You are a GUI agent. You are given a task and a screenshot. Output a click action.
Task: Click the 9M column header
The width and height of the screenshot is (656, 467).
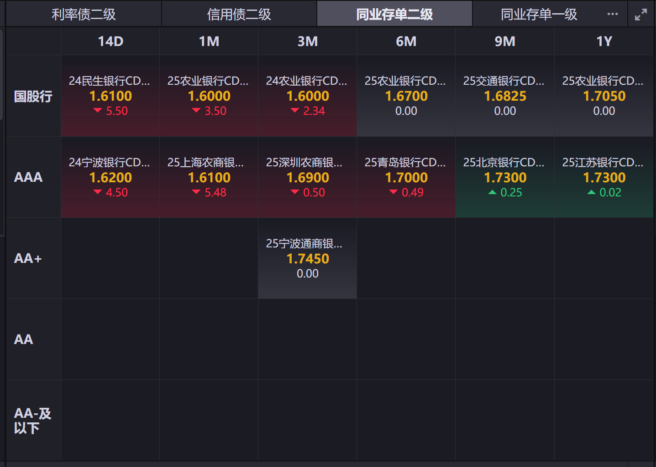505,41
